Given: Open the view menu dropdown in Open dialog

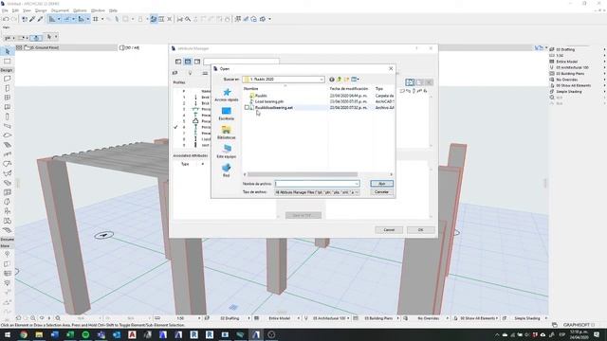Looking at the screenshot, I should (355, 80).
